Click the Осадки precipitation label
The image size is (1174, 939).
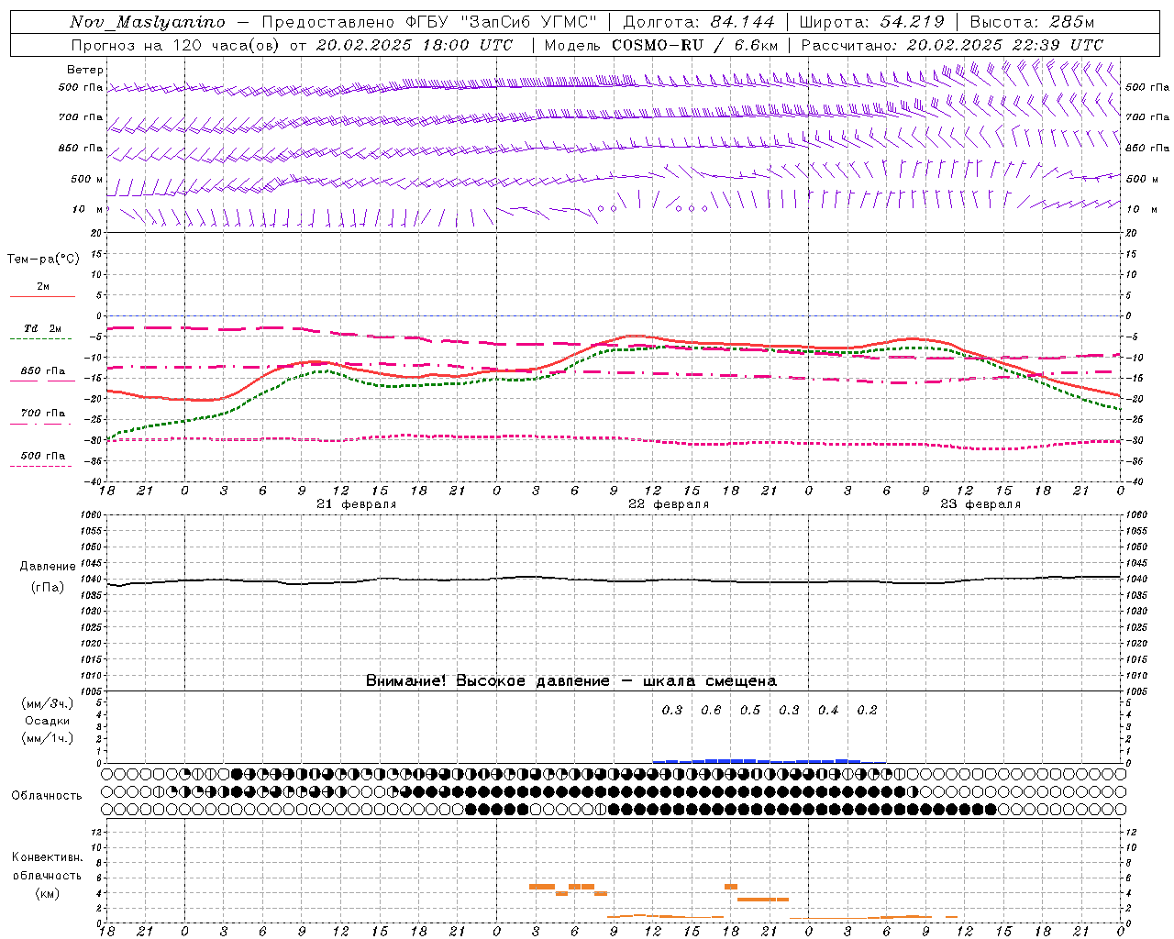[x=48, y=721]
